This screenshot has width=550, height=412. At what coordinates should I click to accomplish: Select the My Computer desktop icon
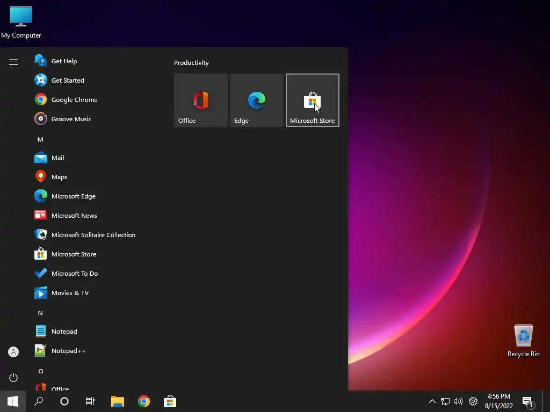[x=21, y=23]
